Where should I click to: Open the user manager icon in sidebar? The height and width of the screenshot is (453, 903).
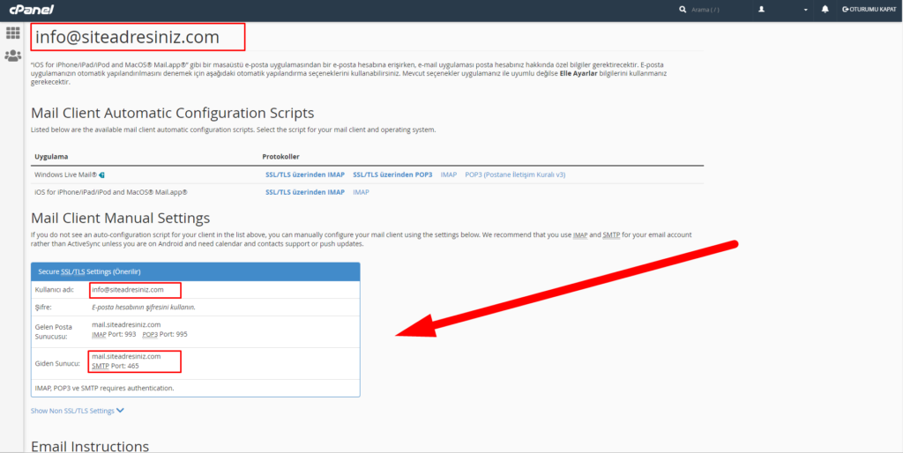[x=13, y=56]
